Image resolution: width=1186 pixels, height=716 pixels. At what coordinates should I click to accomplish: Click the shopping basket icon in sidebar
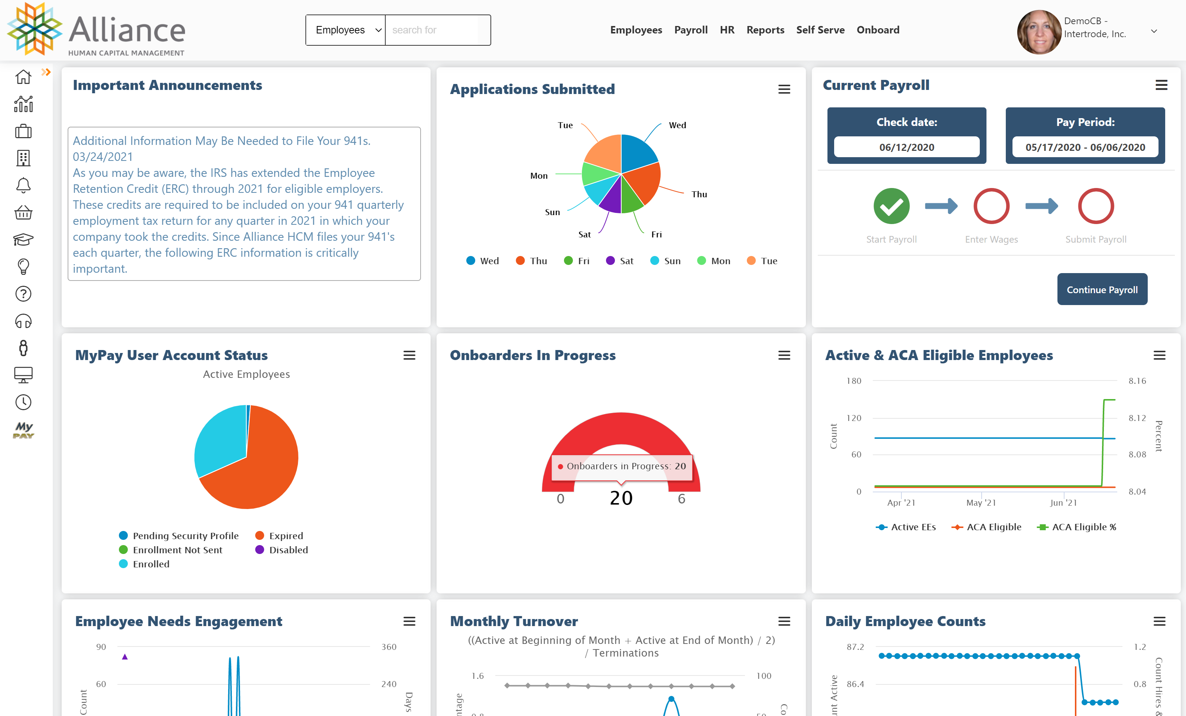click(23, 212)
